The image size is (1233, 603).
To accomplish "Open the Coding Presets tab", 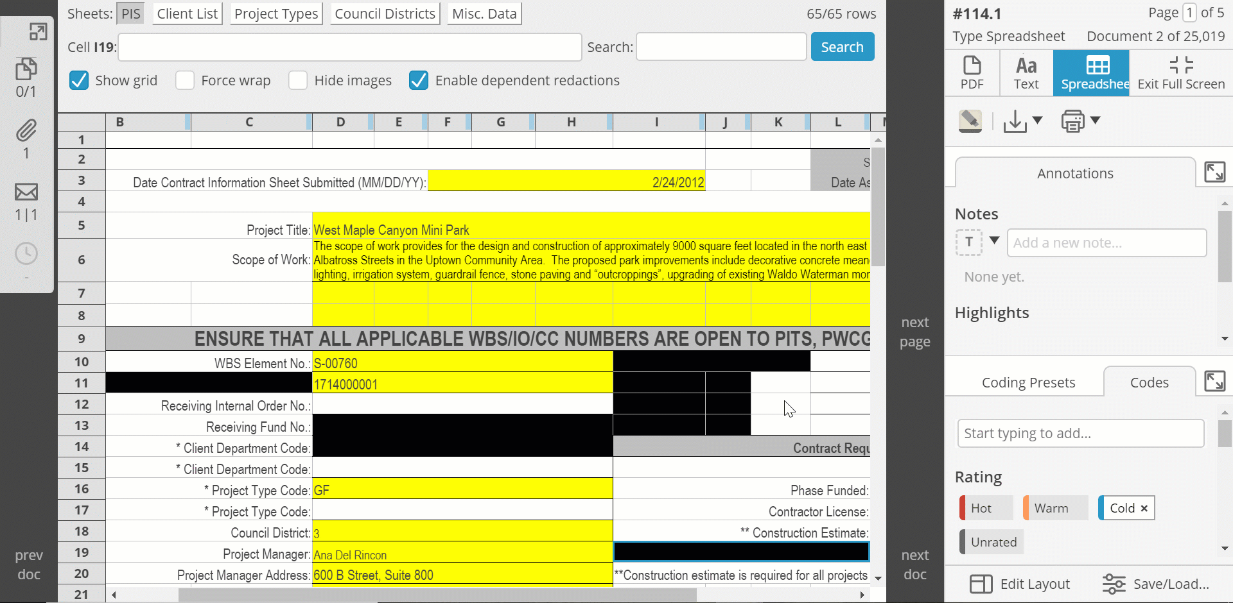I will click(1027, 382).
